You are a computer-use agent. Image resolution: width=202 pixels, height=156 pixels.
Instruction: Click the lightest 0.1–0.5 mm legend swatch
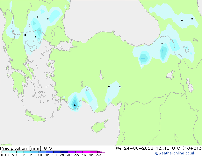tap(5, 152)
